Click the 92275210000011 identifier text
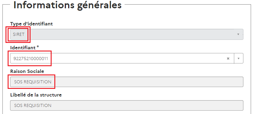This screenshot has width=255, height=114. pos(31,59)
